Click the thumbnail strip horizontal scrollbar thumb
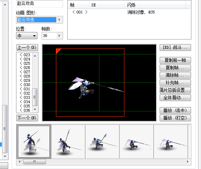 (35, 162)
